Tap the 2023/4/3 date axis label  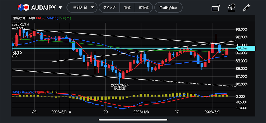(141, 112)
